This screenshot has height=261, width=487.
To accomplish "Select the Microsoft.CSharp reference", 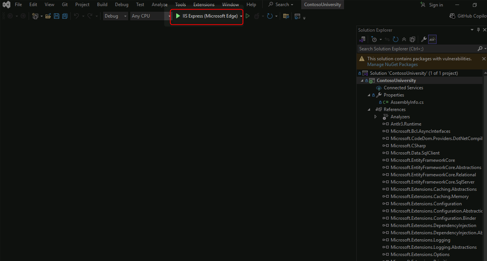I will coord(408,146).
